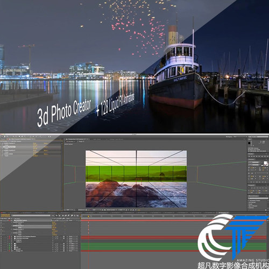Select the Projector layer in the timeline
This screenshot has width=269, height=269.
tap(19, 240)
